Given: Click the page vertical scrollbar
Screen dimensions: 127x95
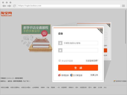Looking at the screenshot, I should [x=126, y=27].
